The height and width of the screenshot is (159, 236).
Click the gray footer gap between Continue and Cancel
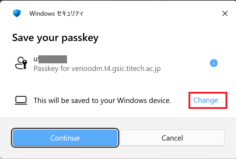tap(119, 138)
